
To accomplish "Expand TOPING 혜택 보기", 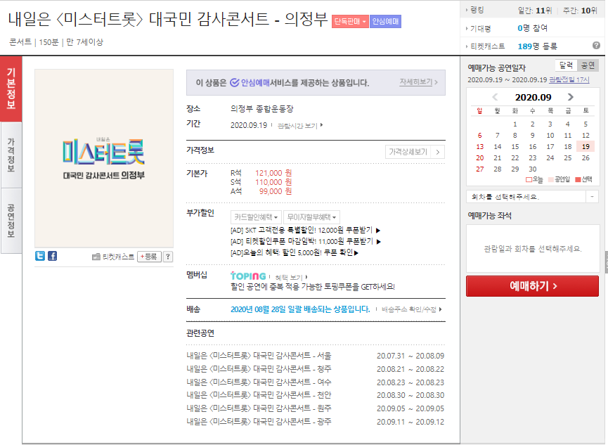I will point(291,278).
